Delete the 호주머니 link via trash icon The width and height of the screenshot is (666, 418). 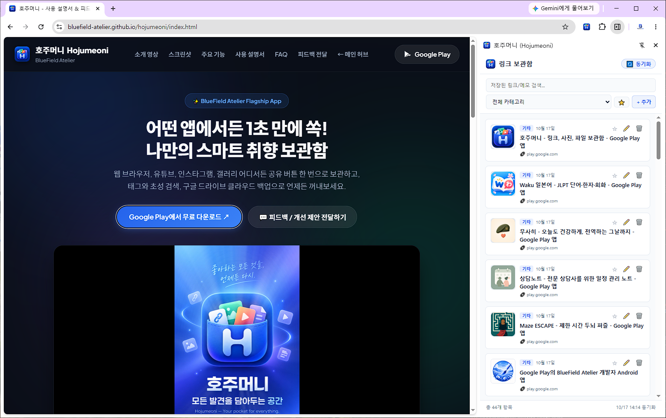click(639, 128)
